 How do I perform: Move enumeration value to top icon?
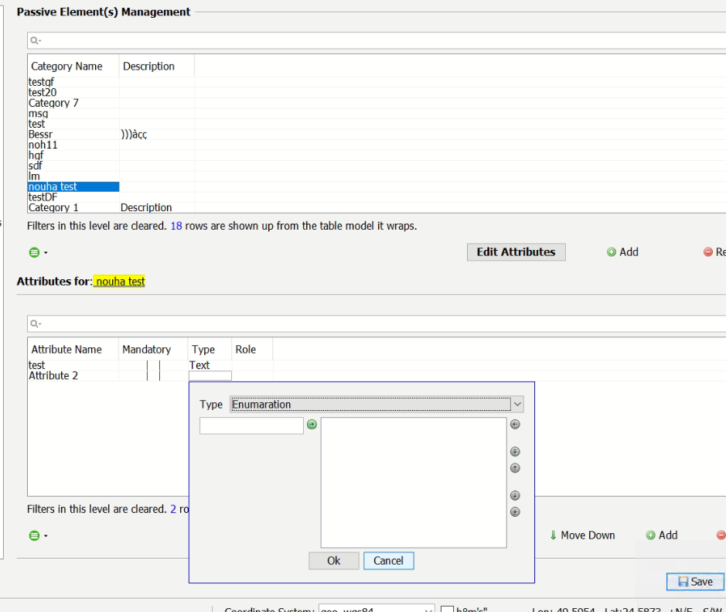516,452
